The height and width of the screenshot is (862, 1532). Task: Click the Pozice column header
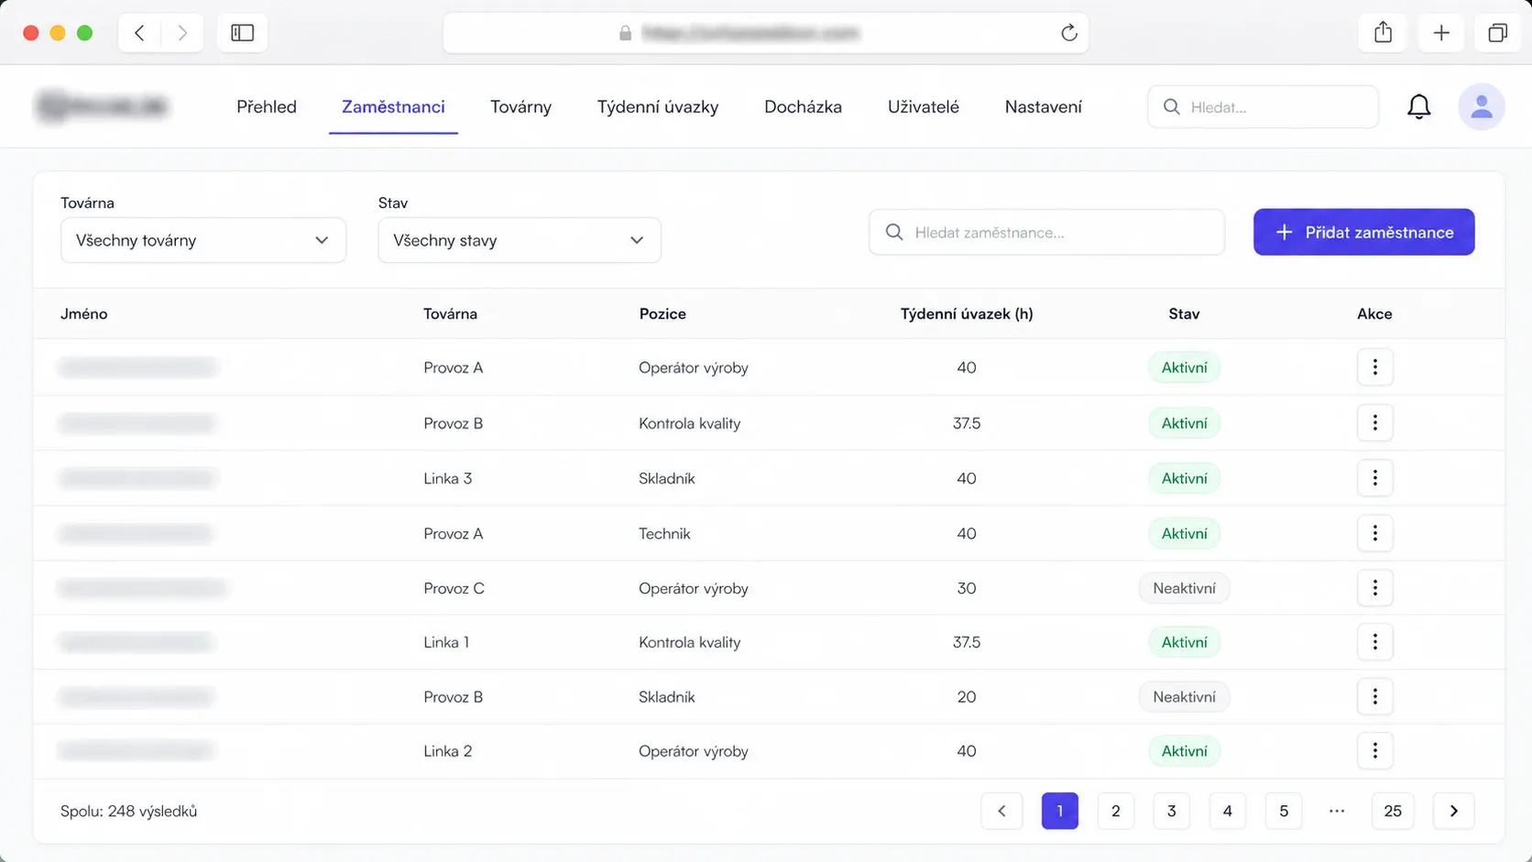(x=662, y=313)
